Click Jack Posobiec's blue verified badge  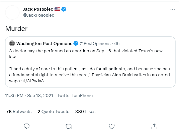coord(64,9)
